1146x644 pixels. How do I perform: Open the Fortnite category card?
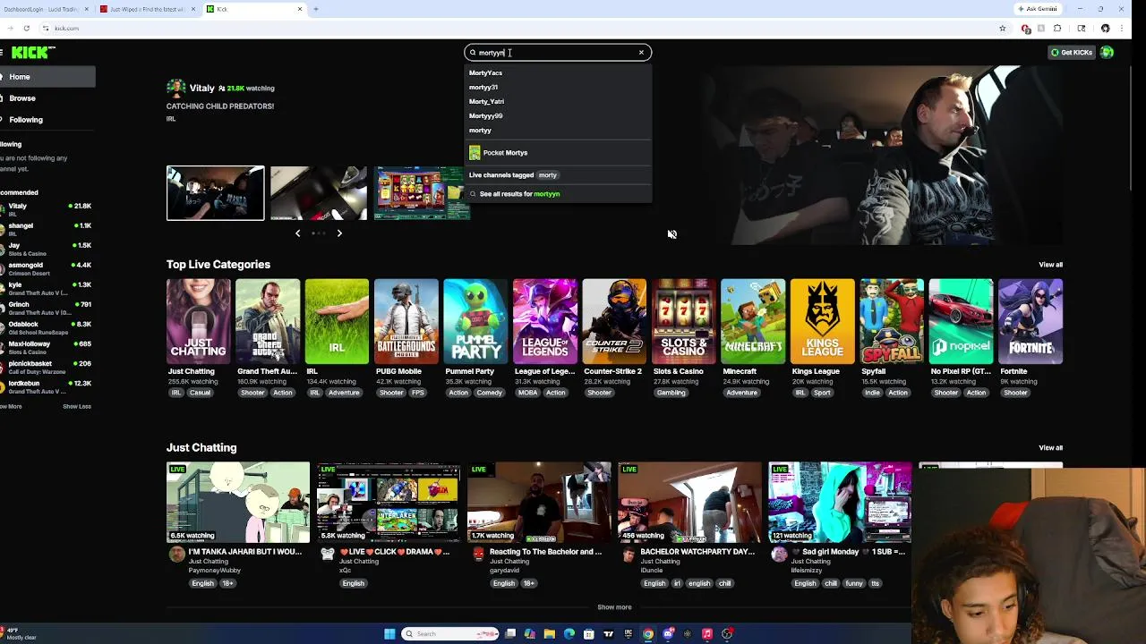click(x=1031, y=322)
